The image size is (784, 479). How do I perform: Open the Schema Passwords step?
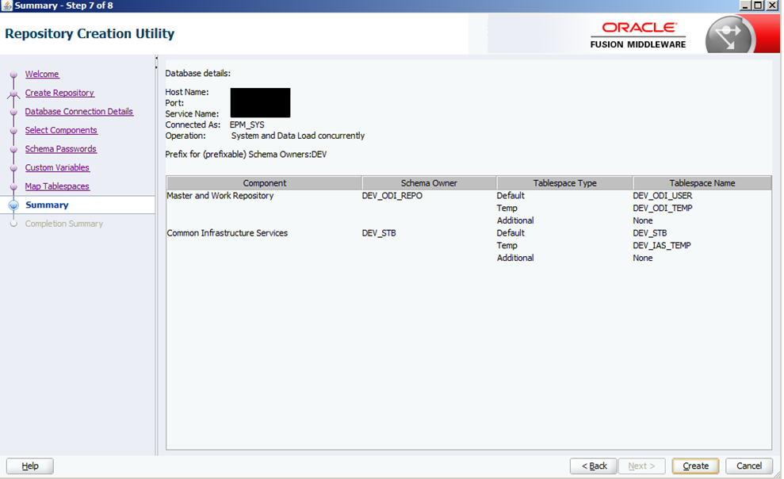point(60,149)
